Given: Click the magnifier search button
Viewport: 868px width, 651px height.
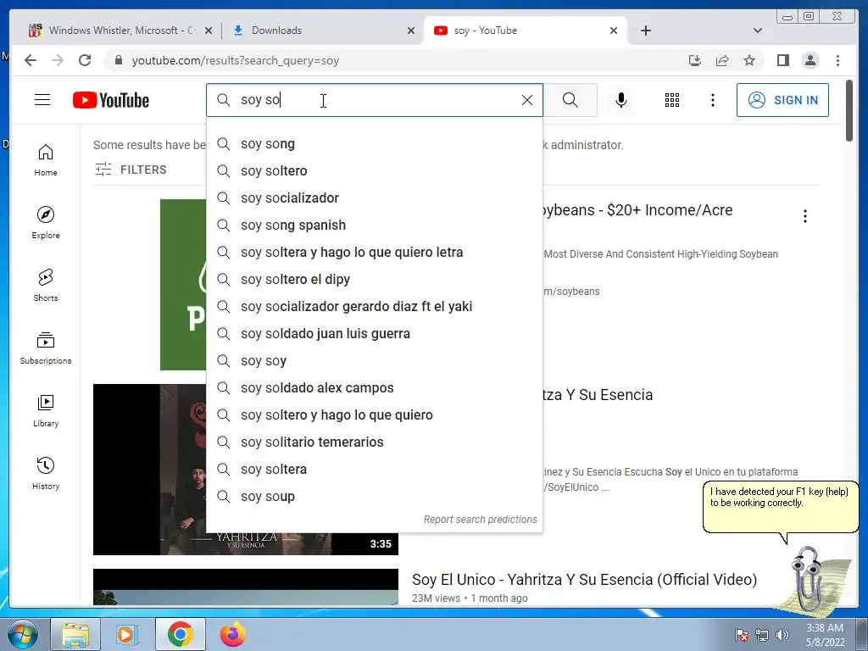Looking at the screenshot, I should coord(570,100).
